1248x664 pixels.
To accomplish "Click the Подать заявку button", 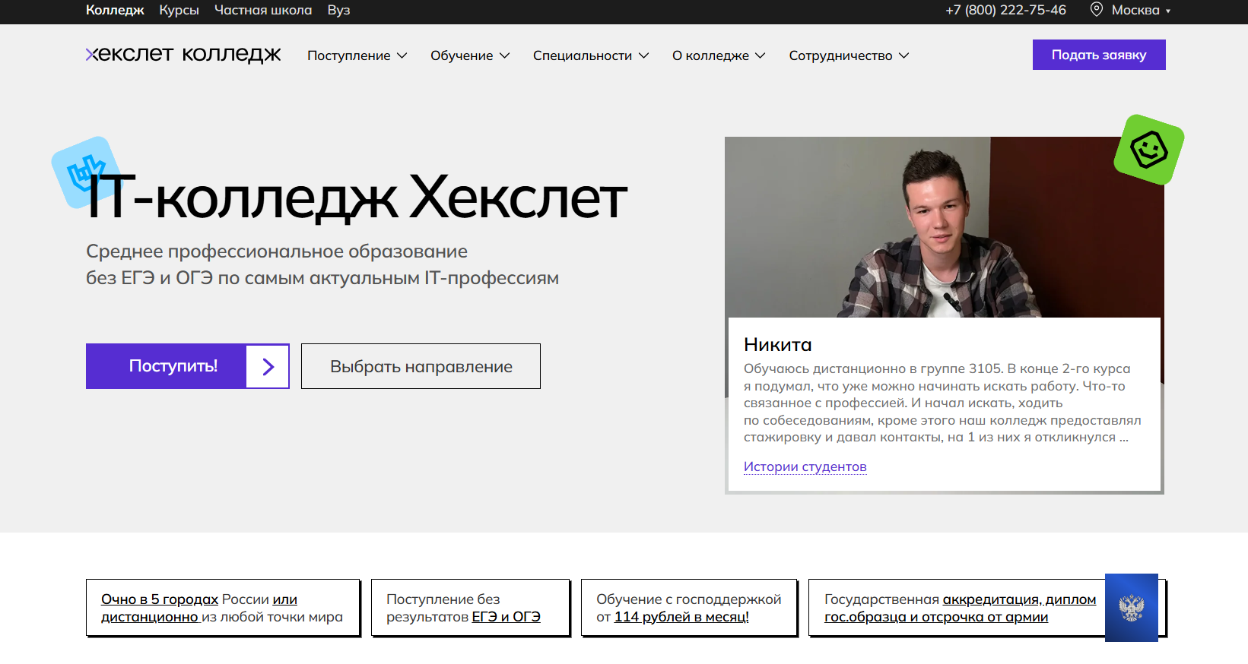I will 1099,55.
